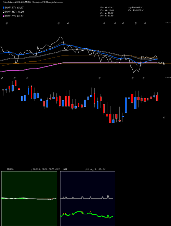
Task: Click the 'Pre V: 0.025 M' value
Action: [x=135, y=10]
